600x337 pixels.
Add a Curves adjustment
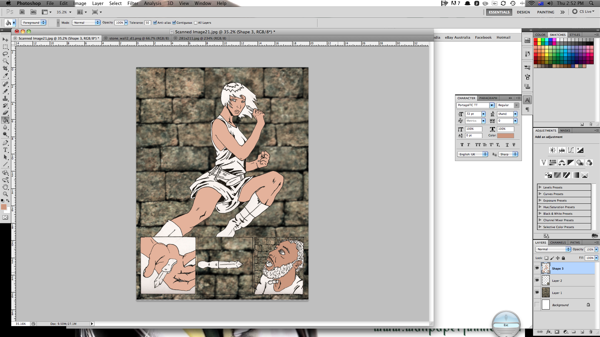tap(571, 150)
